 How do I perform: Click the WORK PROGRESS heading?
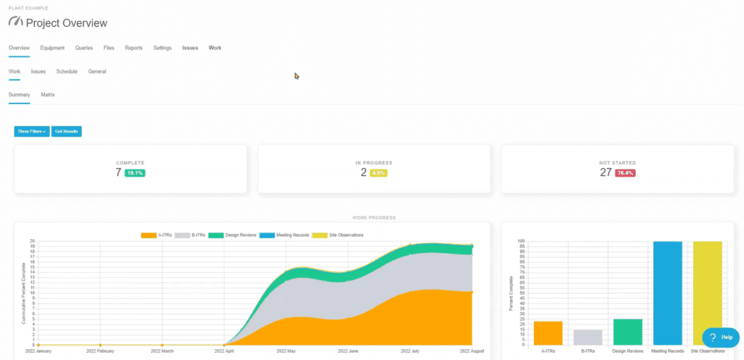point(374,218)
